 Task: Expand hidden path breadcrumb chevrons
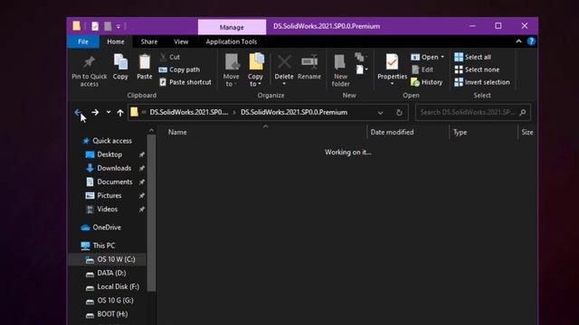click(x=144, y=112)
